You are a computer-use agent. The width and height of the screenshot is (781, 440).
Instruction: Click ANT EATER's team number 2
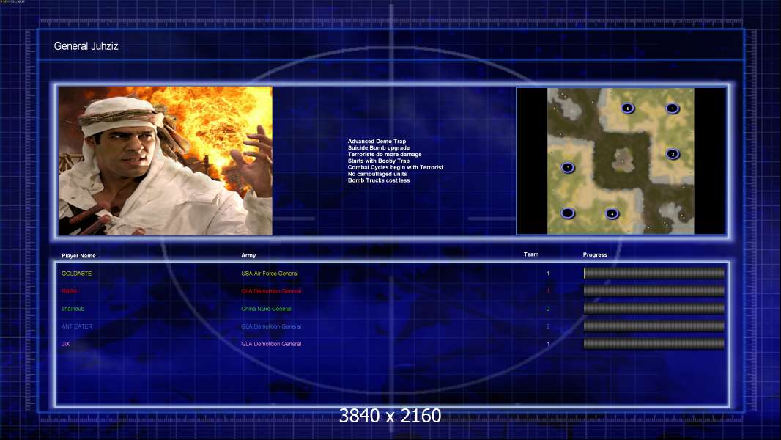548,326
